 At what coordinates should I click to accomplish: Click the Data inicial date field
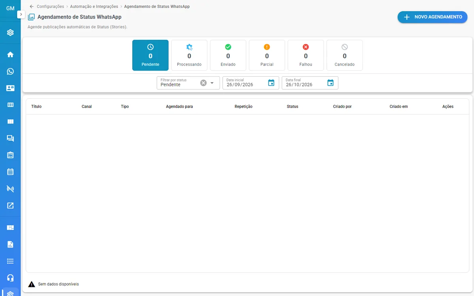click(x=251, y=83)
